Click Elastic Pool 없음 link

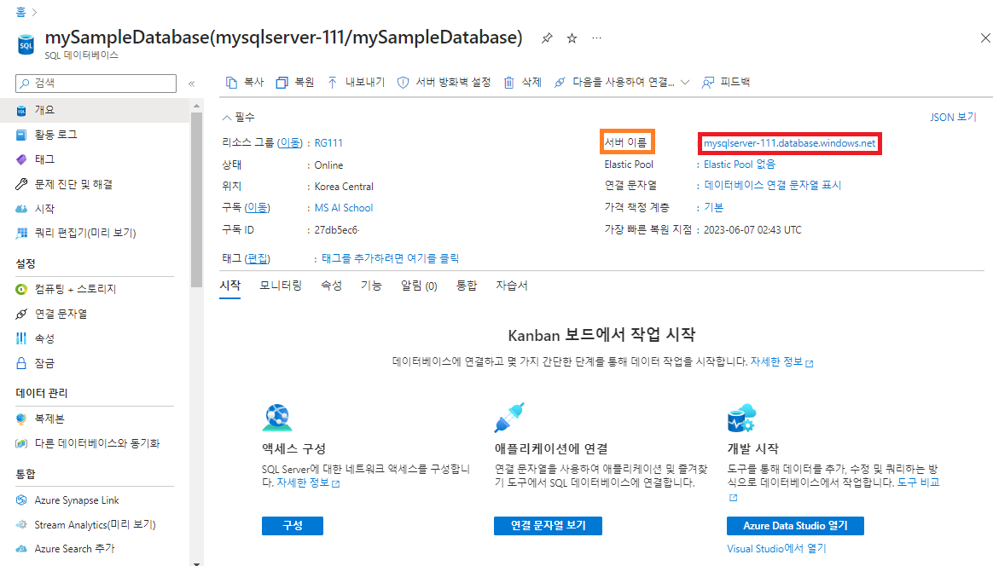(x=739, y=164)
